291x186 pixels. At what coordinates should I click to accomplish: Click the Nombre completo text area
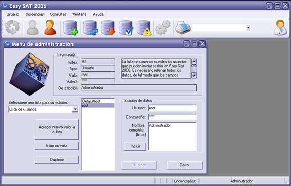pos(172,136)
